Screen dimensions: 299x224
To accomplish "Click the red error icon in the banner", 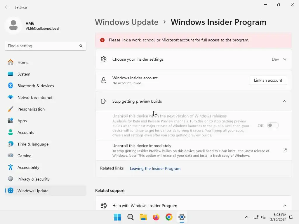I will pos(102,40).
